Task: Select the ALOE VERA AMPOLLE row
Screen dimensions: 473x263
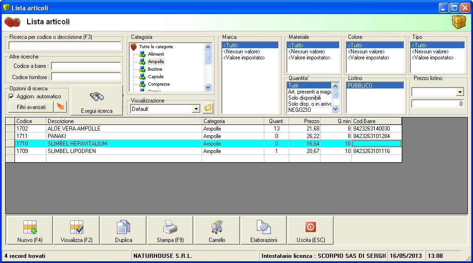Action: (124, 129)
